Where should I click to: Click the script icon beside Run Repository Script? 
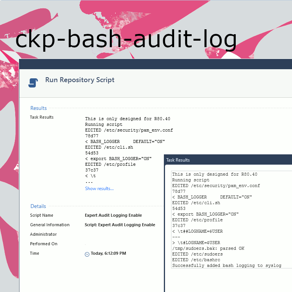tap(33, 82)
